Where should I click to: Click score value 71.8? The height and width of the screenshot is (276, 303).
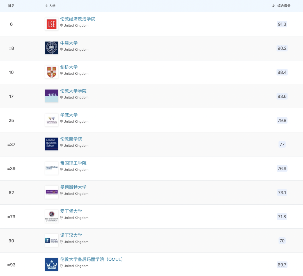282,217
